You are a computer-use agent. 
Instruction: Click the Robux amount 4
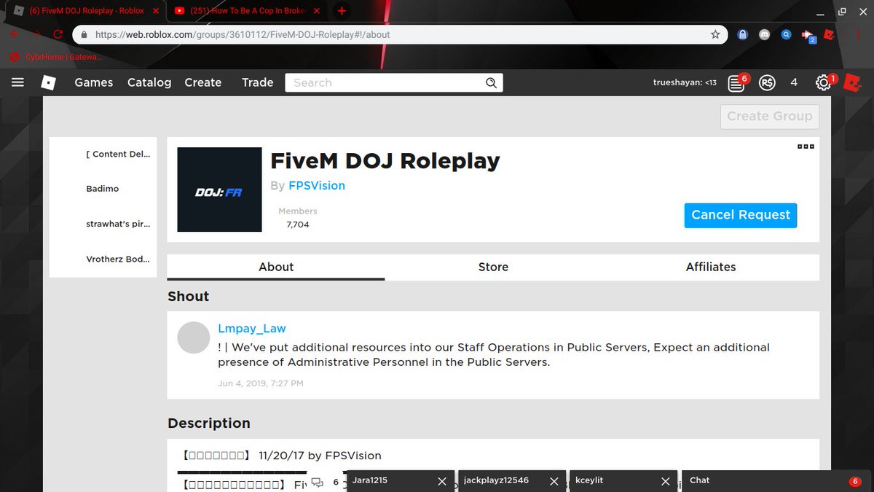click(794, 83)
